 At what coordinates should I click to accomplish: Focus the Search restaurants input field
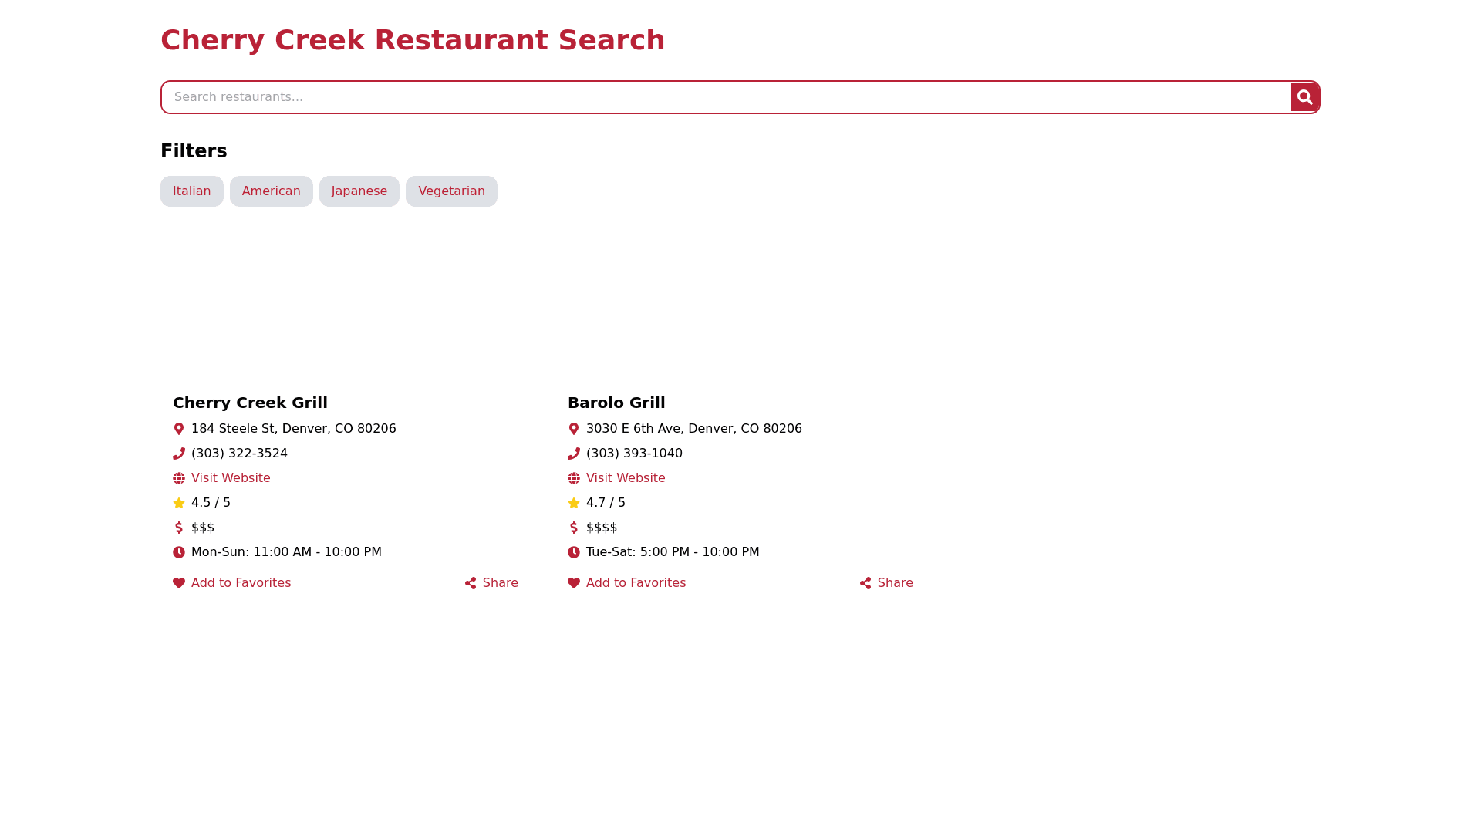725,97
